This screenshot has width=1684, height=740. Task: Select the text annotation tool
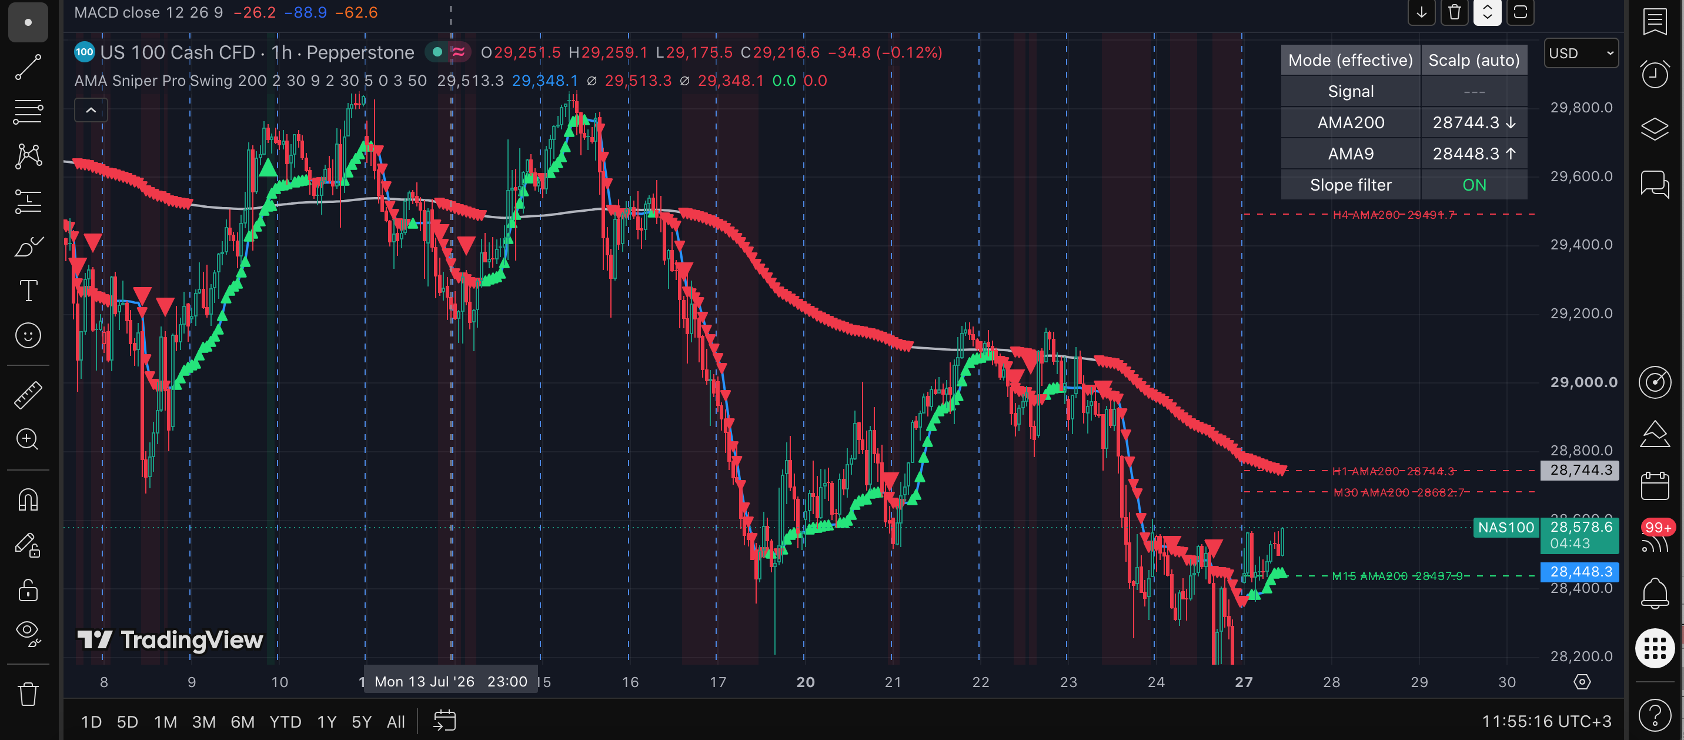click(x=28, y=291)
